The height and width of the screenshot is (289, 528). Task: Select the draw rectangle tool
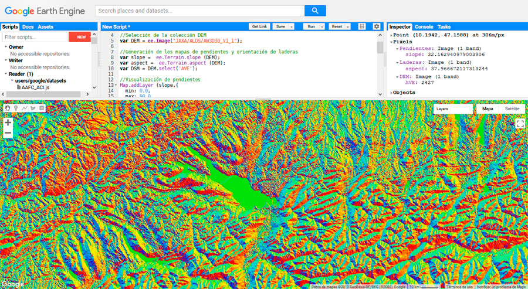(42, 108)
